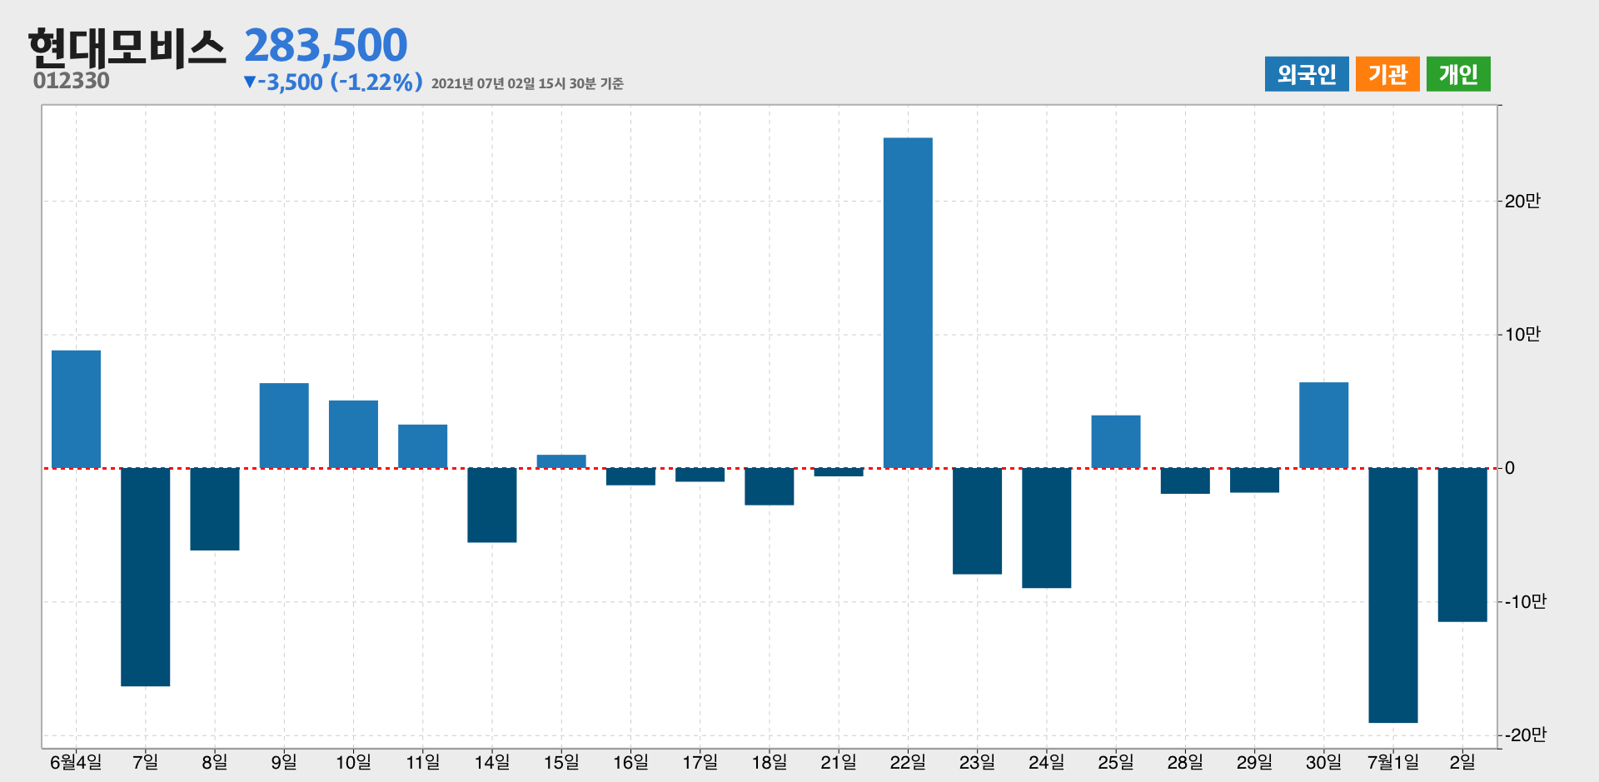Click the 11일 date label
The image size is (1599, 782).
click(x=422, y=762)
